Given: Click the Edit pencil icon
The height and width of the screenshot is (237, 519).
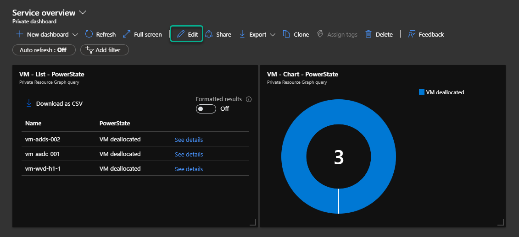Looking at the screenshot, I should (180, 34).
